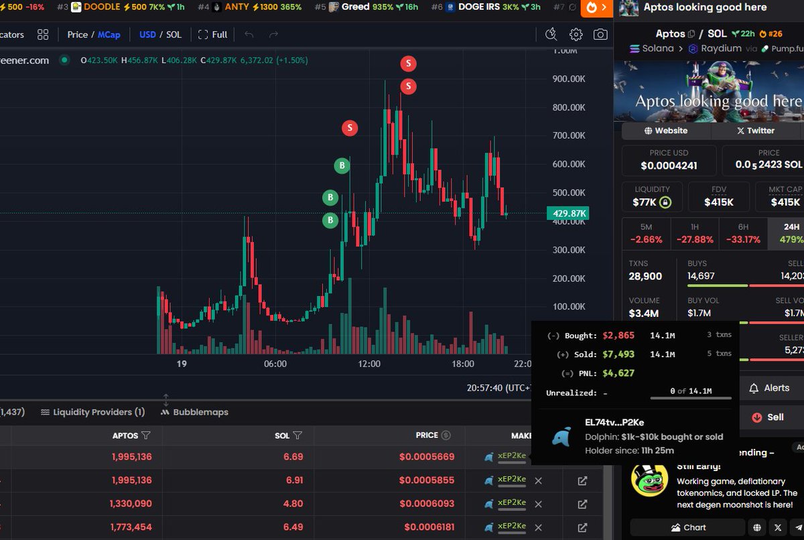Clear maker filter on $0.0006093 row

[x=538, y=504]
